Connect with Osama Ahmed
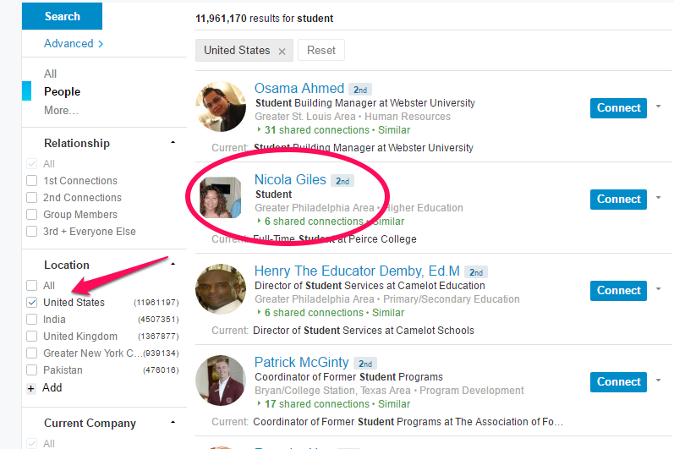 tap(618, 108)
